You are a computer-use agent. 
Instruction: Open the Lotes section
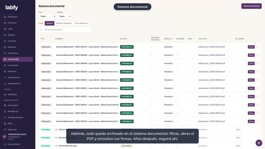(10, 29)
